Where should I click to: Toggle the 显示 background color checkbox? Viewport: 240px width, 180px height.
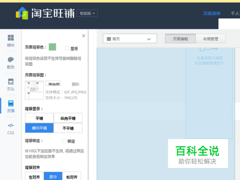[67, 48]
